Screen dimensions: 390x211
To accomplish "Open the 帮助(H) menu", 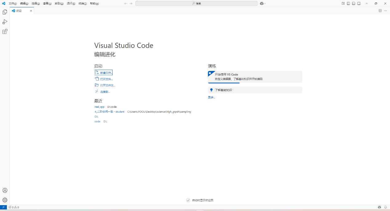I will click(94, 3).
